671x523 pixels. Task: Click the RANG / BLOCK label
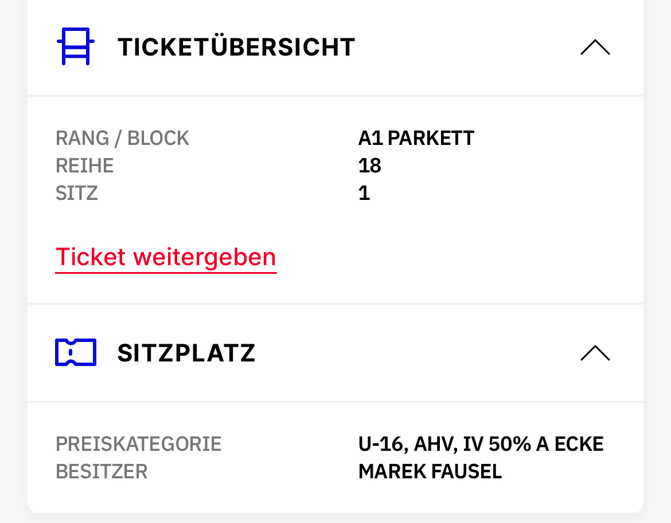click(x=122, y=138)
